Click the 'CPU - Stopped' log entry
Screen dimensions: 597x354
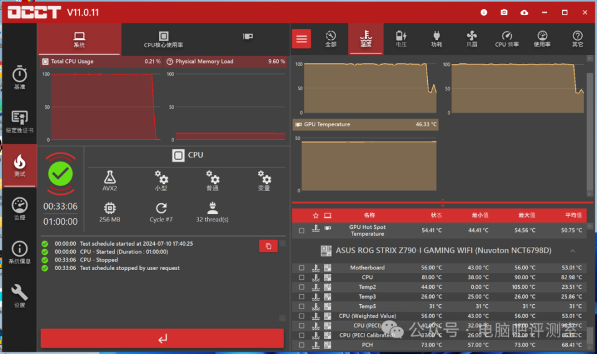click(99, 260)
